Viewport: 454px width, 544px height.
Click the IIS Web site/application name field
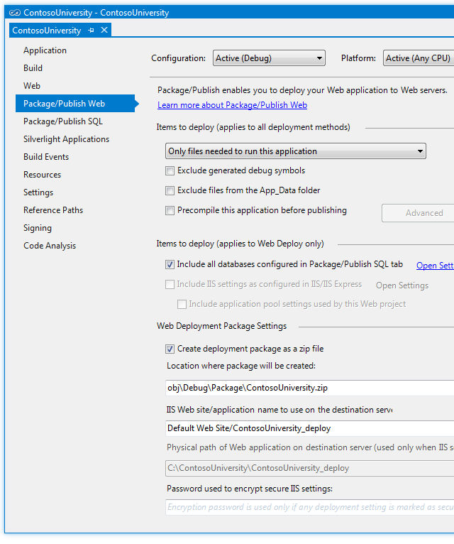[x=309, y=428]
